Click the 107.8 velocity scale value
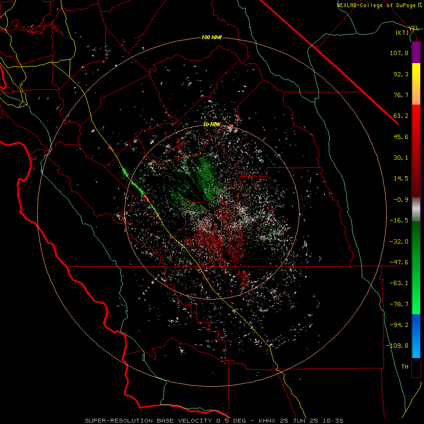The image size is (424, 424). pos(399,53)
